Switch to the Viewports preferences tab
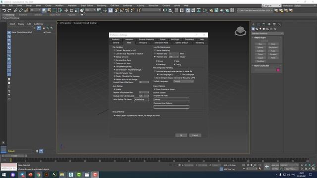317x178 pixels. (143, 43)
